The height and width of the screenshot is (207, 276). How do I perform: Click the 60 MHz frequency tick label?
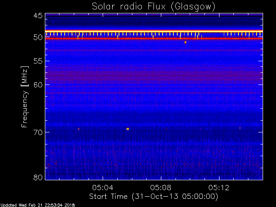click(38, 85)
